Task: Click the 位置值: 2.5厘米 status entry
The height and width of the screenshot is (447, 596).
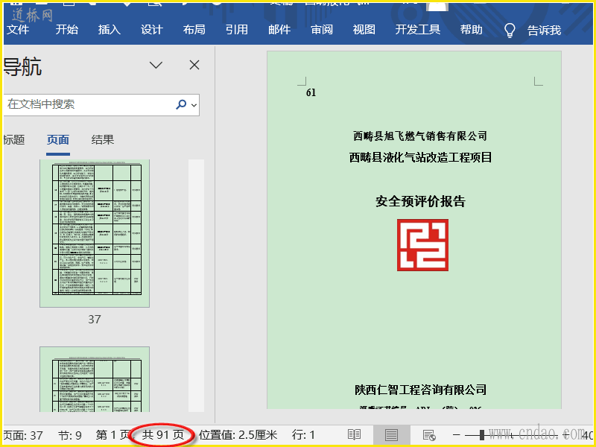Action: point(238,435)
